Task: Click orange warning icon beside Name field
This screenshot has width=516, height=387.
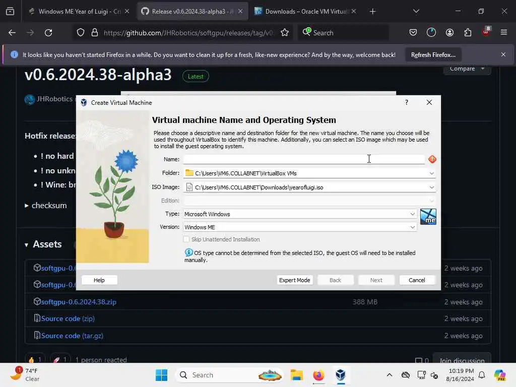Action: [432, 159]
